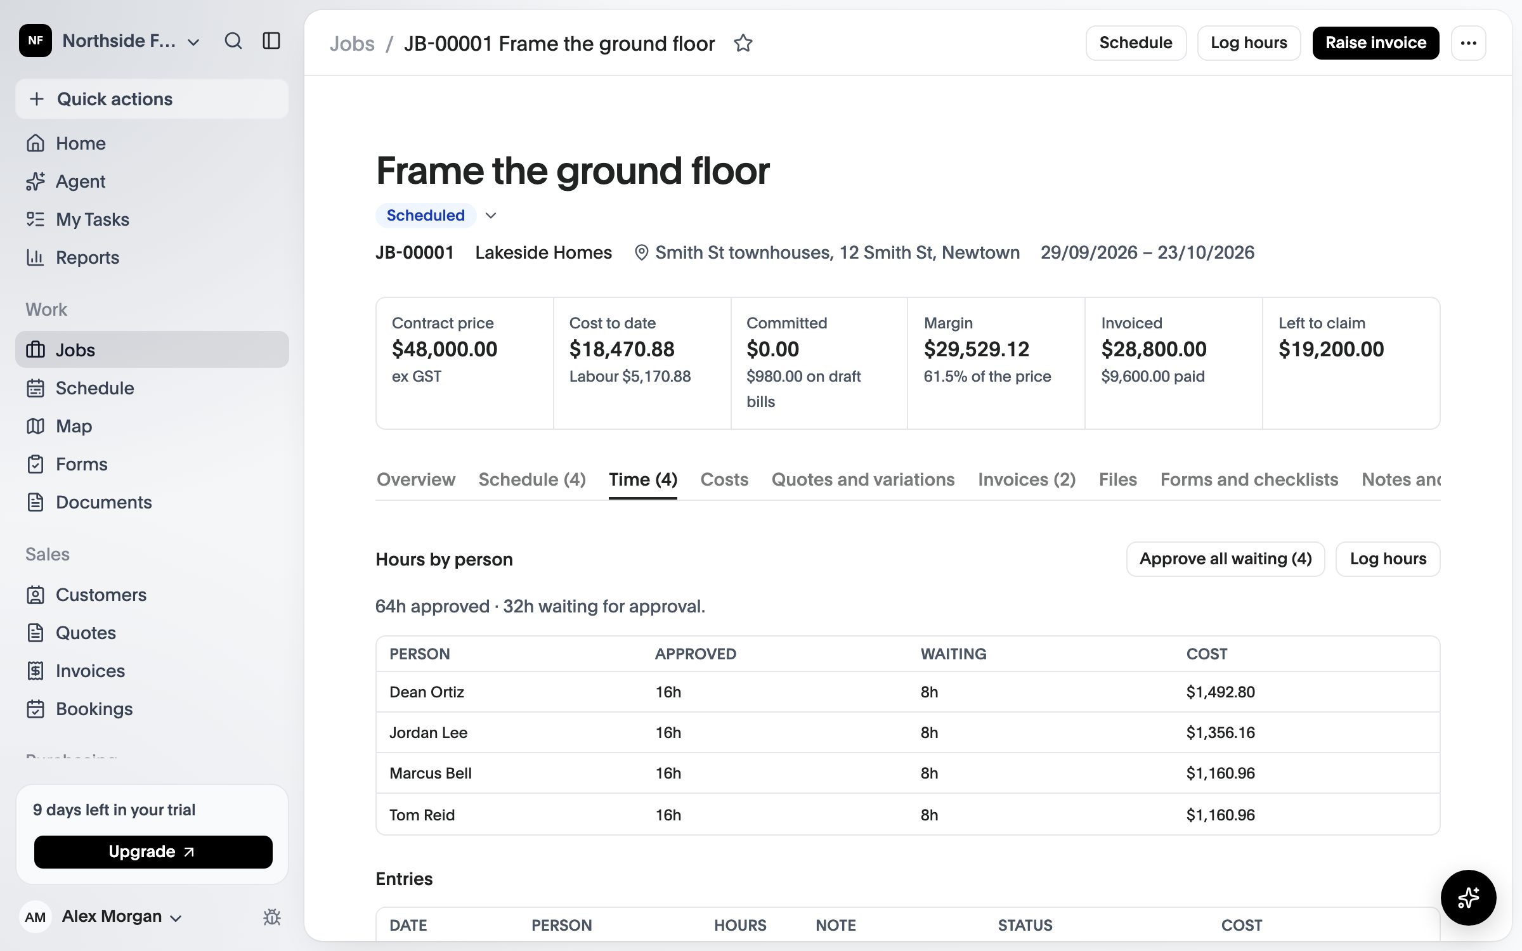The height and width of the screenshot is (951, 1522).
Task: Open the search icon in sidebar header
Action: (x=233, y=41)
